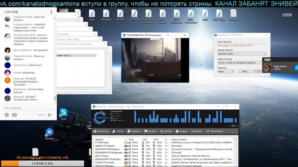298x167 pixels.
Task: Click David Scoot's 'dobit huevo' chat message
Action: tap(27, 65)
